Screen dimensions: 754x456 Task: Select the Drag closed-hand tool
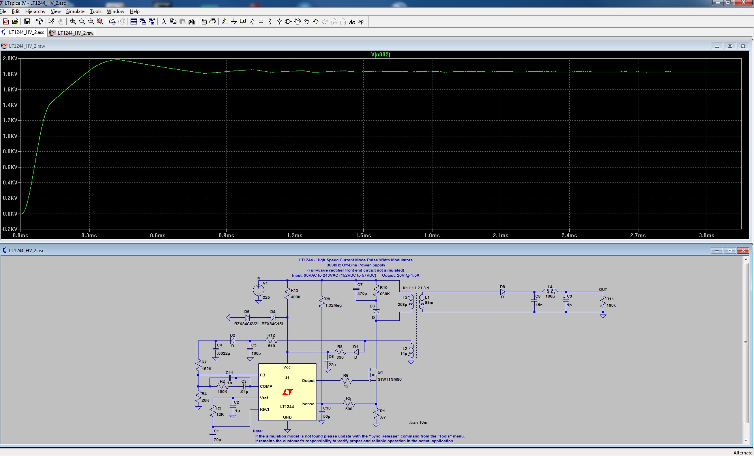click(x=307, y=22)
